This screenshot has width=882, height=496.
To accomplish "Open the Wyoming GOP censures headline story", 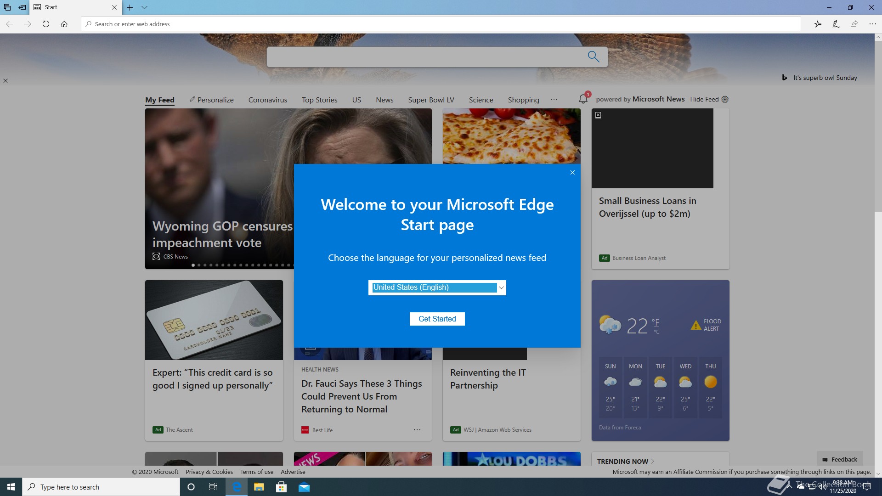I will [222, 234].
